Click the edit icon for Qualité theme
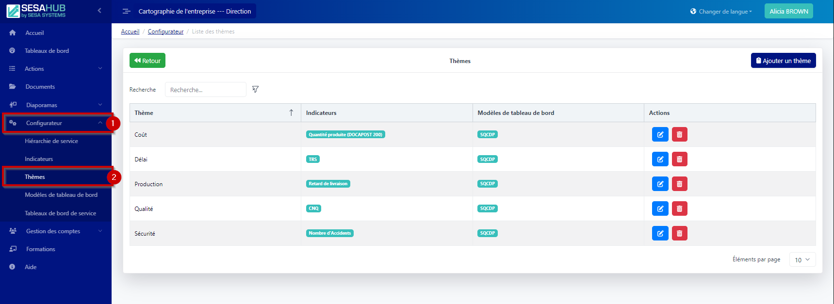 [660, 208]
